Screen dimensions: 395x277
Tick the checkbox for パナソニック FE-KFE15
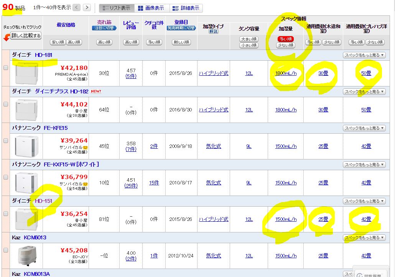[x=5, y=141]
